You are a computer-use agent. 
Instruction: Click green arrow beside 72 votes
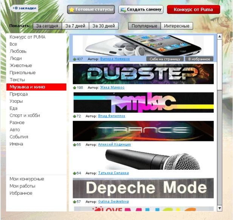coord(74,116)
